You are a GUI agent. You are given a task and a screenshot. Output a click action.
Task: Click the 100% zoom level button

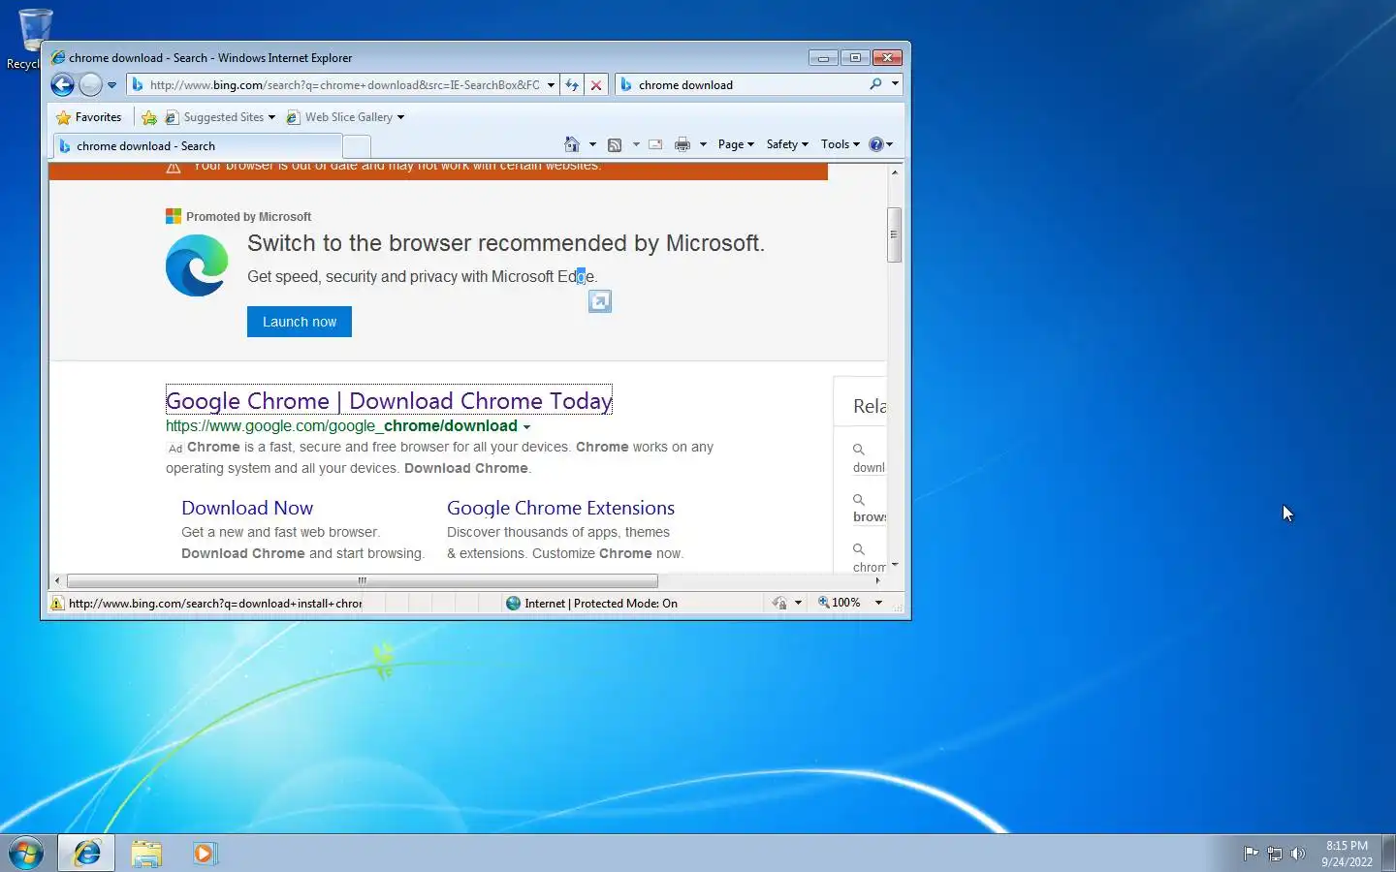(840, 603)
